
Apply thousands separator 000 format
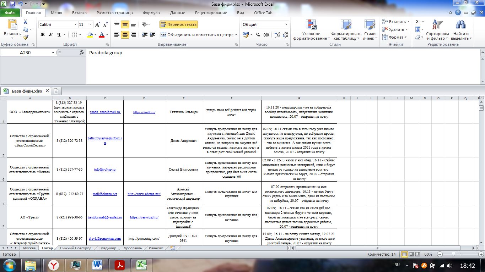tap(267, 35)
